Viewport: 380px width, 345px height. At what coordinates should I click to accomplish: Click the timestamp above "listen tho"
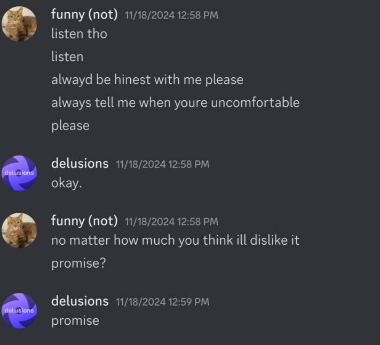coord(171,15)
